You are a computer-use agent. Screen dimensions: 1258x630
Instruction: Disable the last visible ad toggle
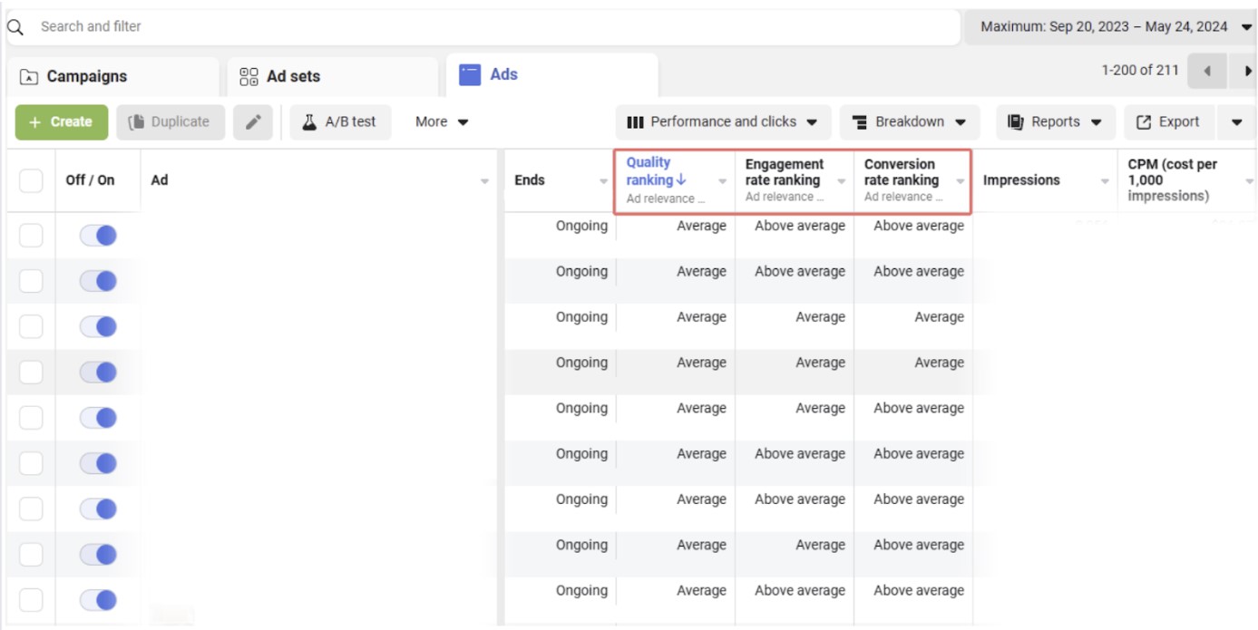97,598
